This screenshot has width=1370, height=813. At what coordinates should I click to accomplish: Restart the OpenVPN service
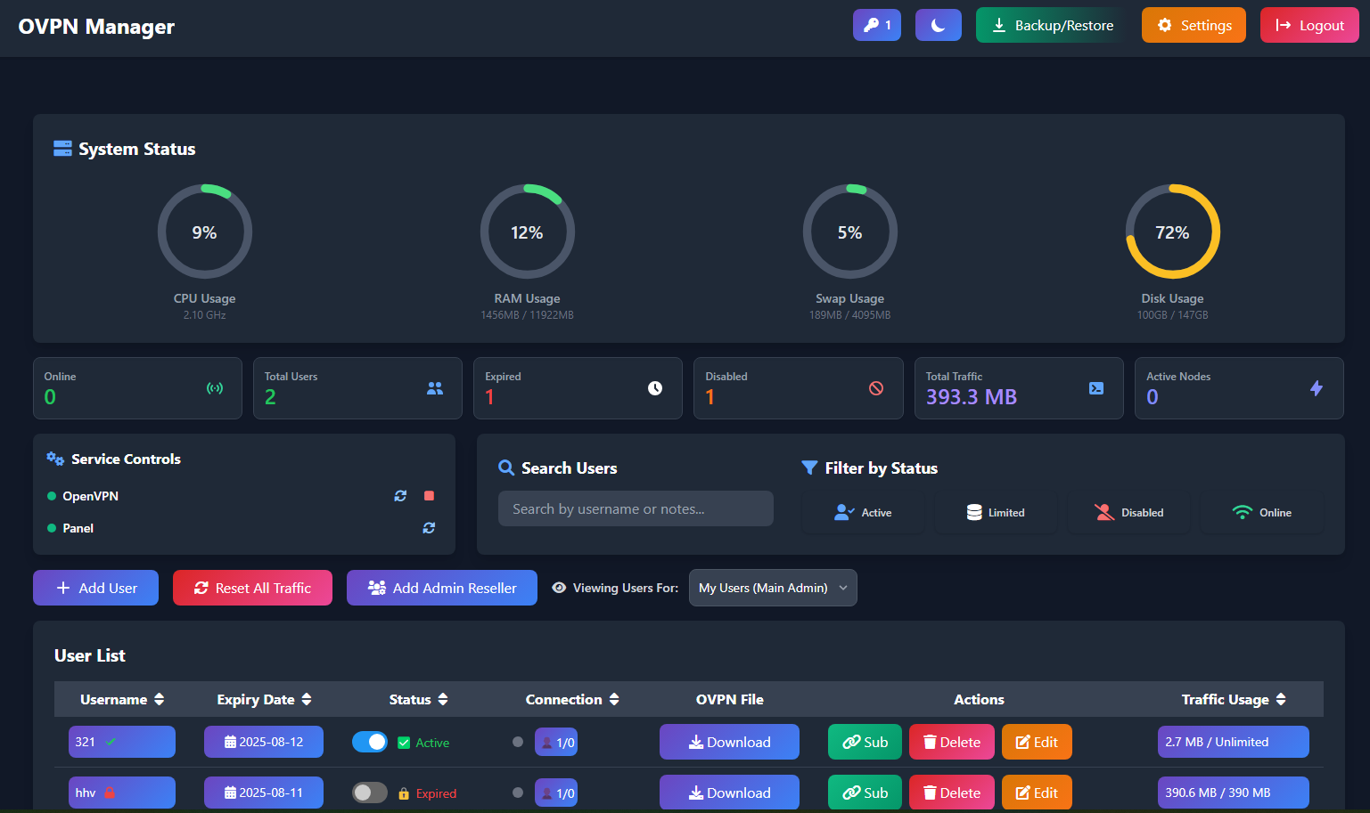click(399, 496)
